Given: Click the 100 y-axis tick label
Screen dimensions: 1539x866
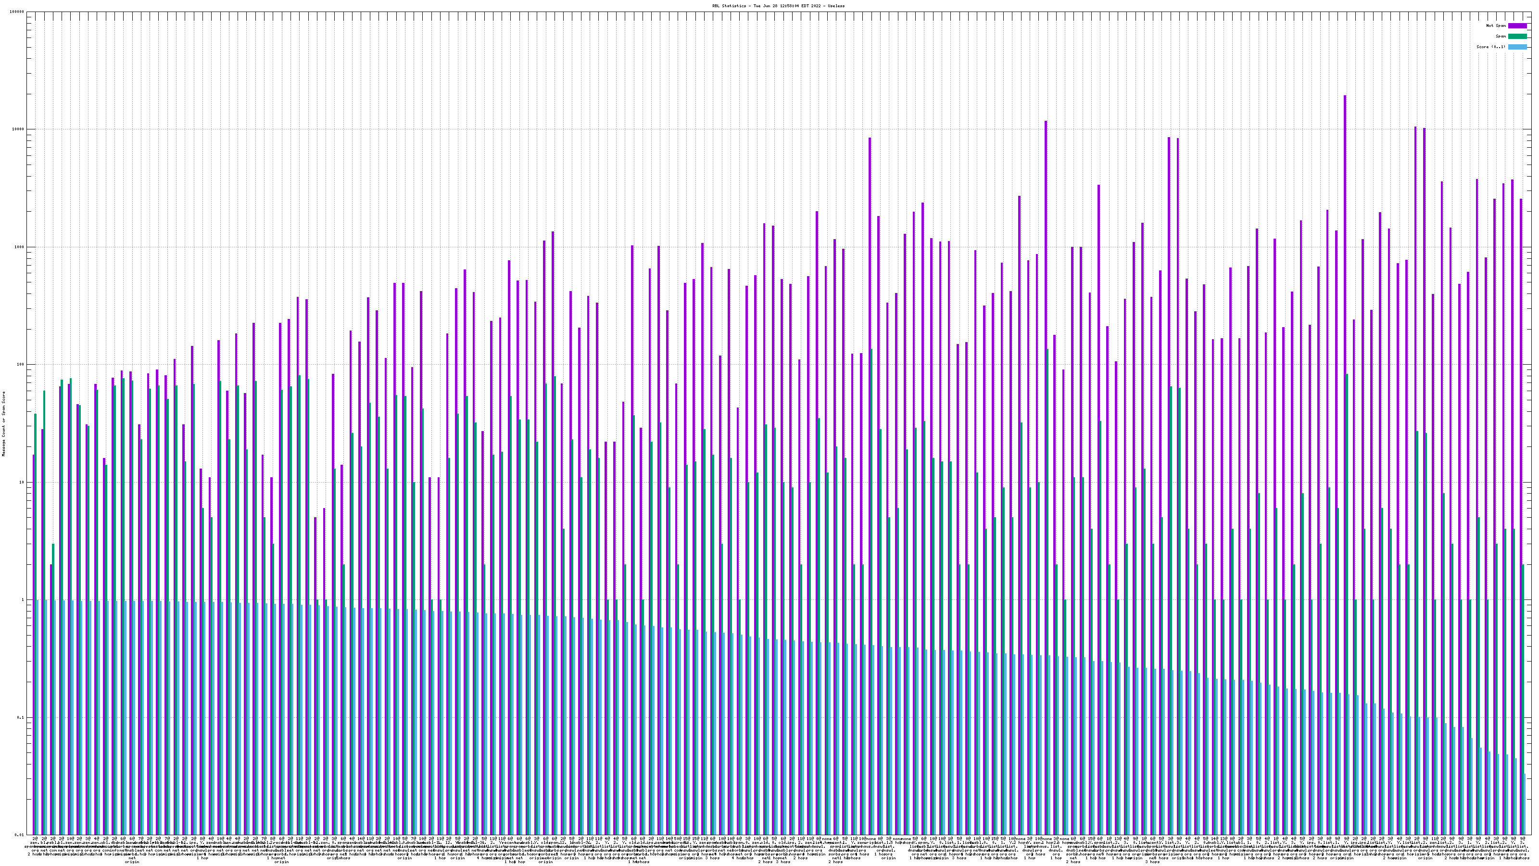Looking at the screenshot, I should (21, 365).
